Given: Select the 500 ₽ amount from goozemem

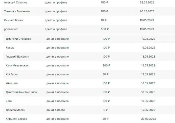Looking at the screenshot, I should tap(105, 29).
